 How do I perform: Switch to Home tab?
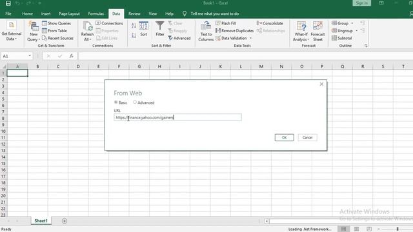(27, 14)
